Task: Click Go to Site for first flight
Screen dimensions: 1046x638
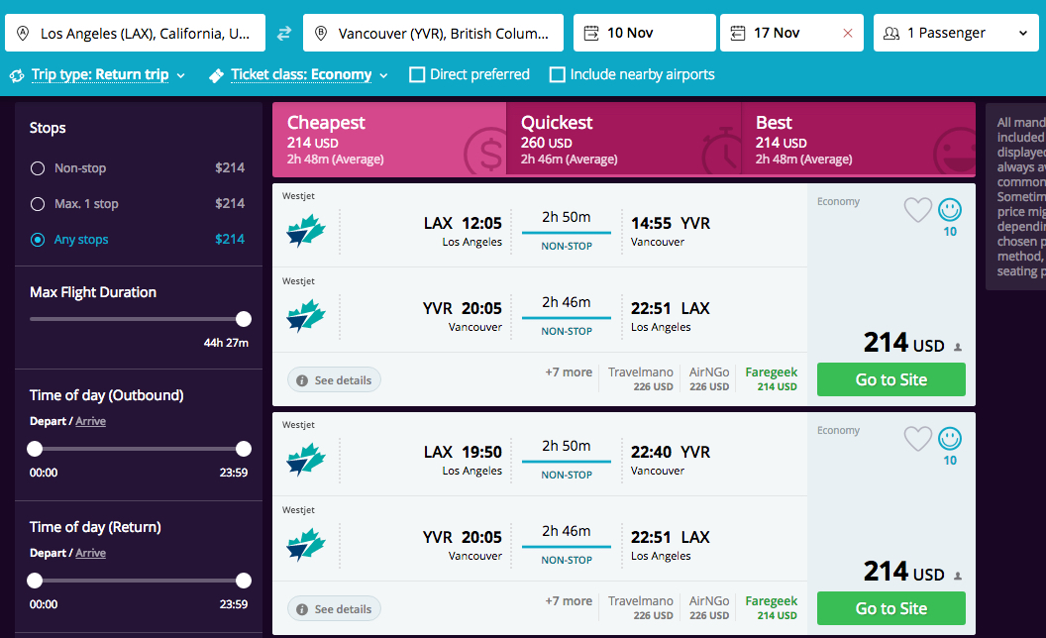Action: [x=891, y=379]
